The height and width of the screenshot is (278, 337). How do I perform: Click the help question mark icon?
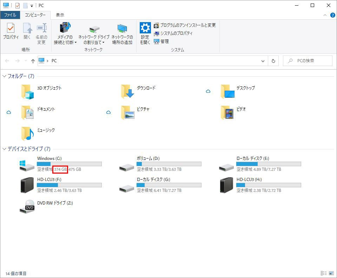coord(332,15)
